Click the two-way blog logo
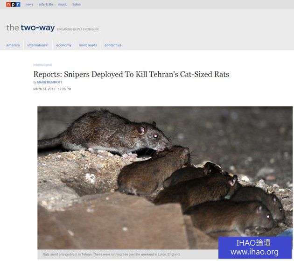The height and width of the screenshot is (261, 294). click(30, 28)
